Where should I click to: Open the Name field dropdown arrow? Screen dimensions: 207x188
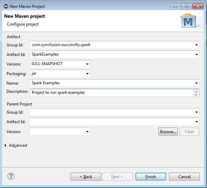(196, 83)
